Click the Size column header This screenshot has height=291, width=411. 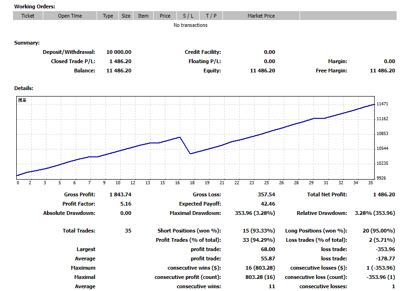click(126, 16)
